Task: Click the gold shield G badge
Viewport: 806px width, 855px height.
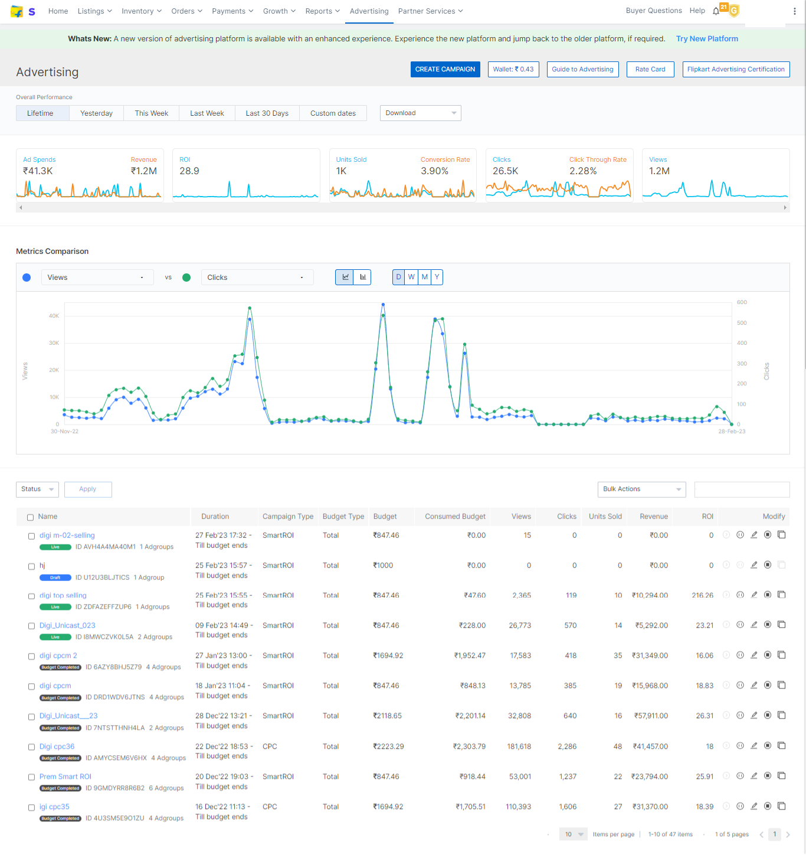Action: tap(734, 11)
